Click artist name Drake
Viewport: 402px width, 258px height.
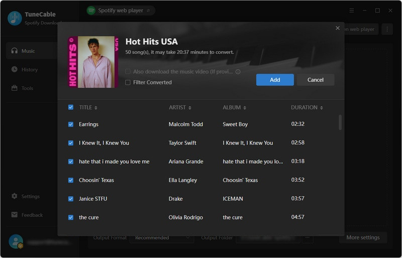click(x=175, y=199)
